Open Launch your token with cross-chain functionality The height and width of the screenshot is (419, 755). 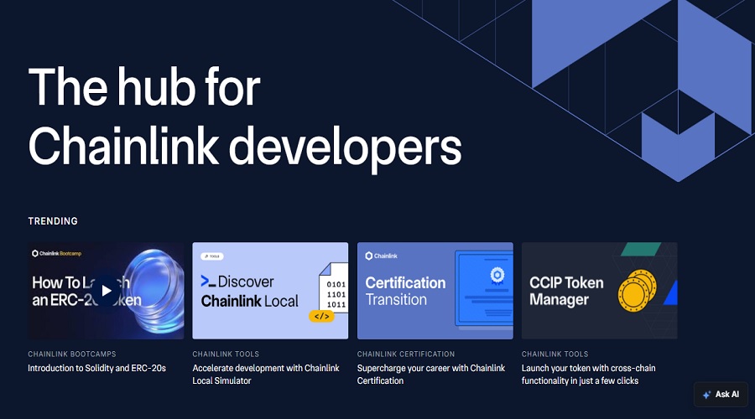click(588, 375)
